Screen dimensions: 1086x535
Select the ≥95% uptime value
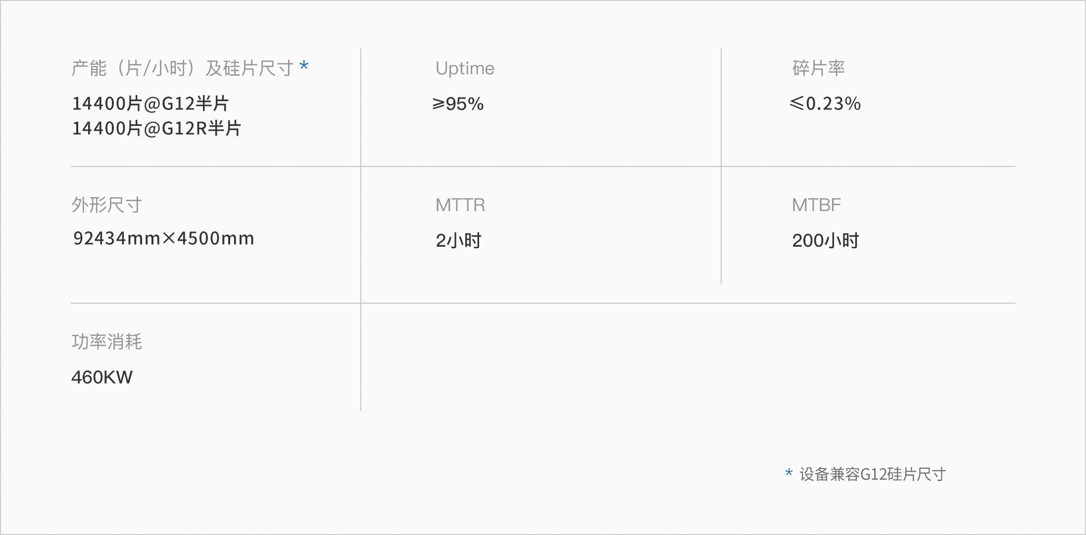click(458, 104)
